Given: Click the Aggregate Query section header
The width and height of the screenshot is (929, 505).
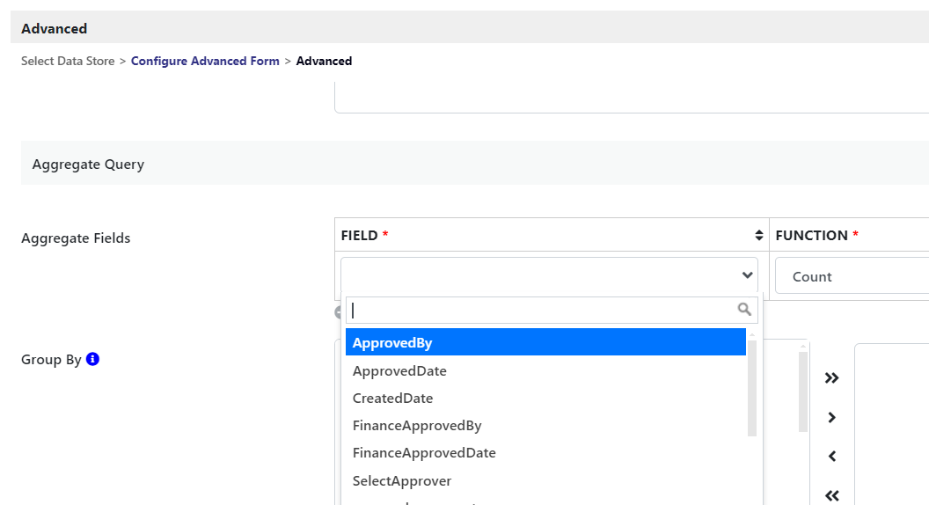Looking at the screenshot, I should point(475,163).
